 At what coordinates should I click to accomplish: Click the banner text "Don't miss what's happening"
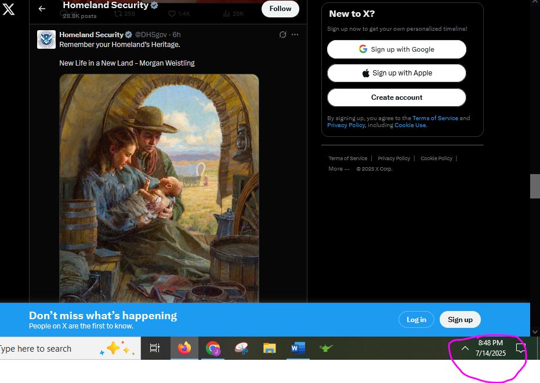103,316
